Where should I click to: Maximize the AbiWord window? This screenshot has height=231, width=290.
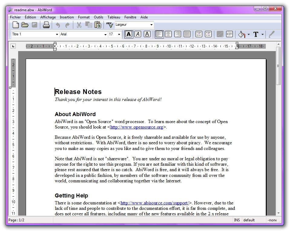pyautogui.click(x=265, y=8)
